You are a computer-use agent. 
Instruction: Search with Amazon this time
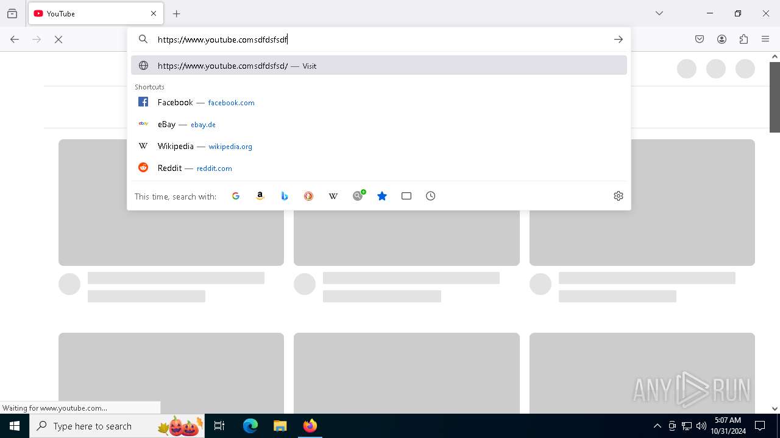point(260,196)
